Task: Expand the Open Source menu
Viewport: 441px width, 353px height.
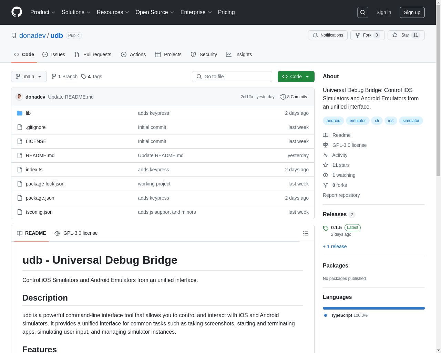Action: (155, 12)
